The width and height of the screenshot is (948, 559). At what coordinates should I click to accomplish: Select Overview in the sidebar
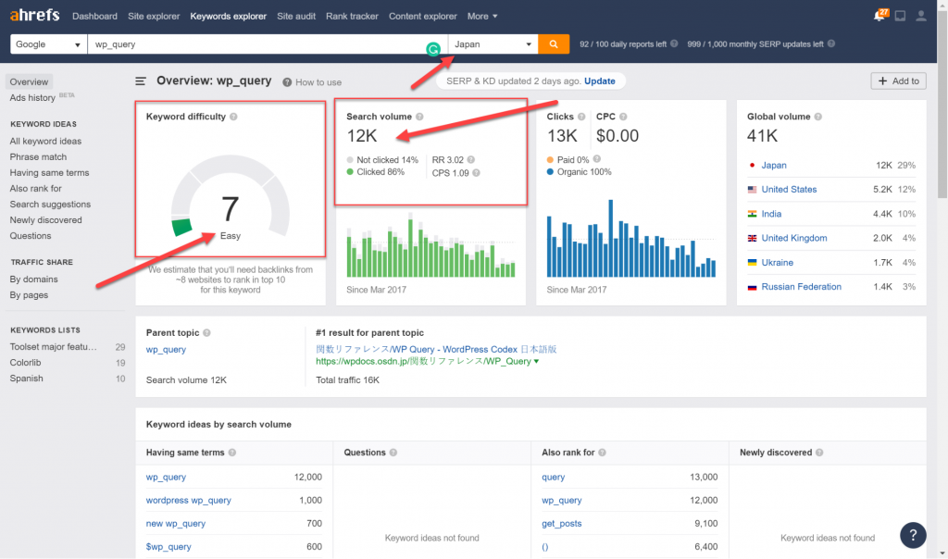pos(29,81)
